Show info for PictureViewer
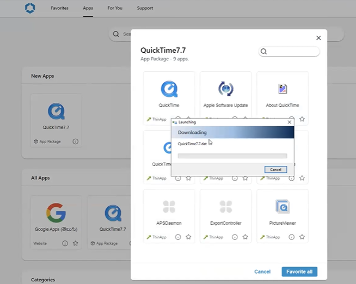This screenshot has height=284, width=356. 292,237
